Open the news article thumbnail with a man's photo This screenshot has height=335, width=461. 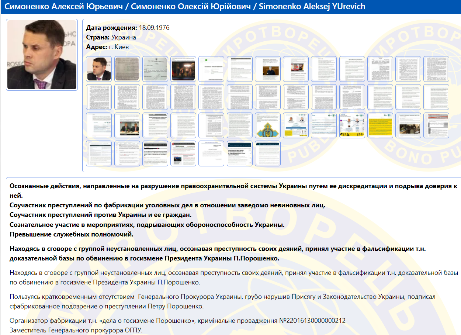pyautogui.click(x=268, y=69)
